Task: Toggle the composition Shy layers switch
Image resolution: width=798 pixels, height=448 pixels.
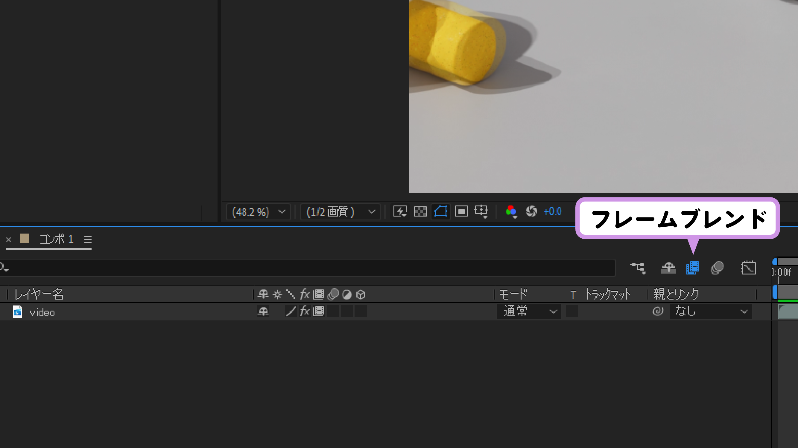Action: pos(668,268)
